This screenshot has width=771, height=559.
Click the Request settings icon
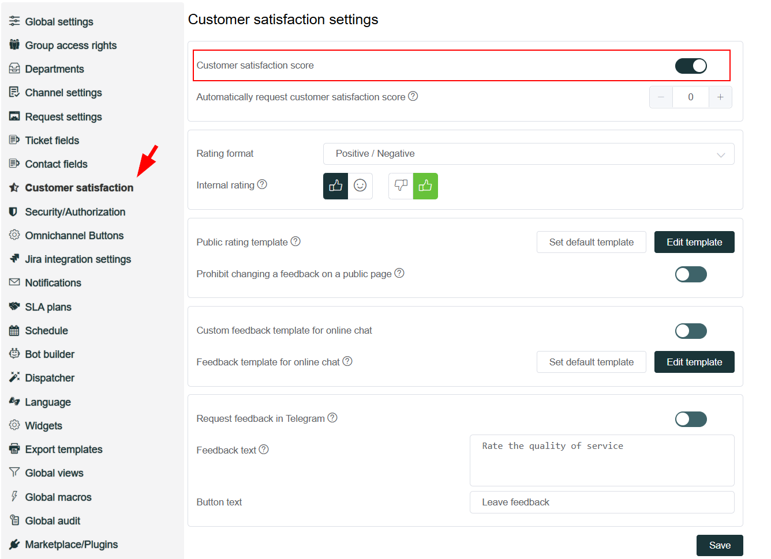coord(14,116)
